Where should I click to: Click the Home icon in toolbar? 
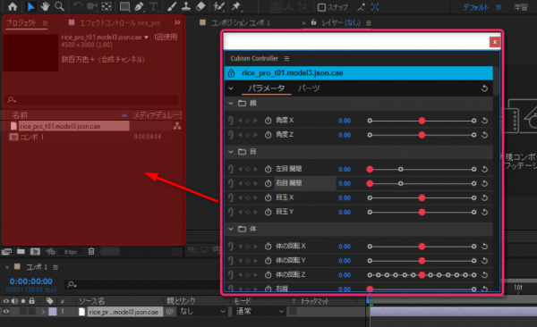(13, 6)
